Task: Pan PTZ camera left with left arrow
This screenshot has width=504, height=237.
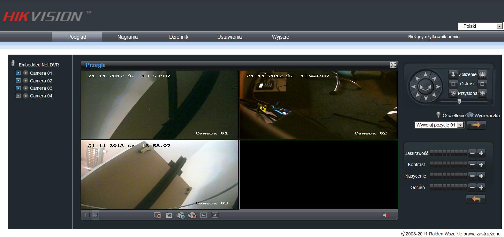Action: click(x=413, y=87)
